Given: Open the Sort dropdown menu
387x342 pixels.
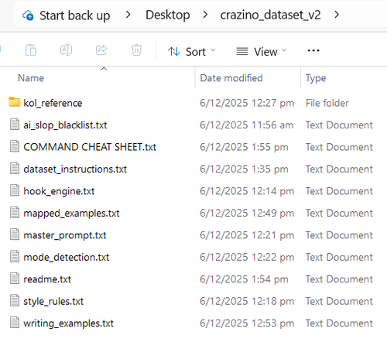Looking at the screenshot, I should pos(191,52).
